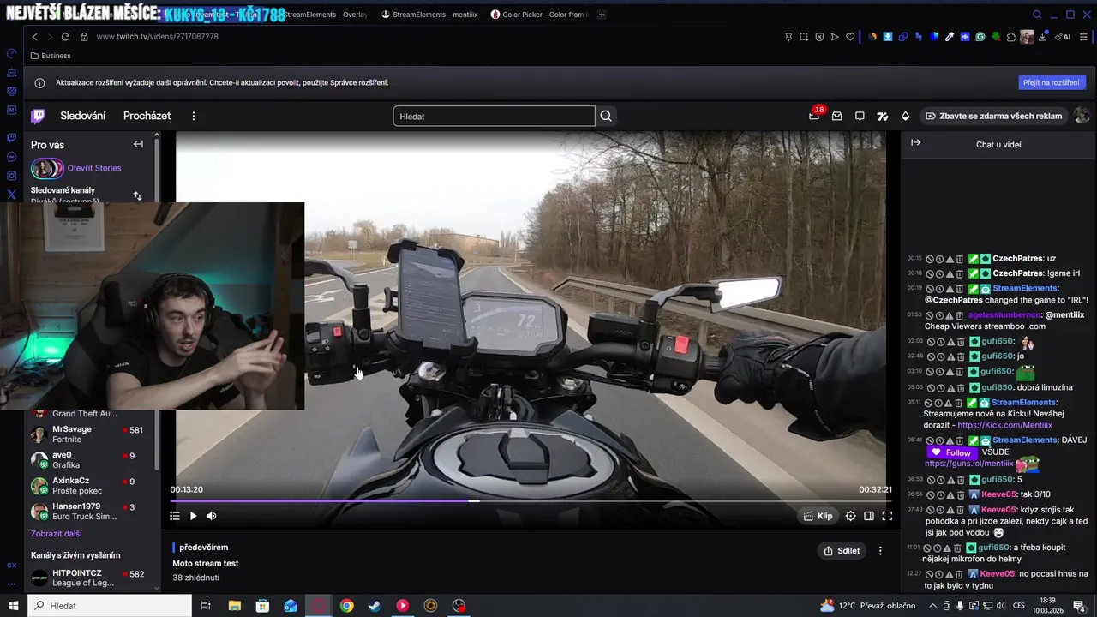Open the Twitch inbox icon
The image size is (1097, 617).
(837, 116)
